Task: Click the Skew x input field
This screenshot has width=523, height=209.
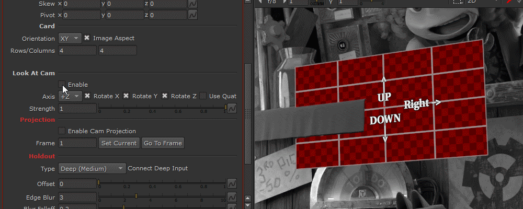Action: pyautogui.click(x=82, y=4)
